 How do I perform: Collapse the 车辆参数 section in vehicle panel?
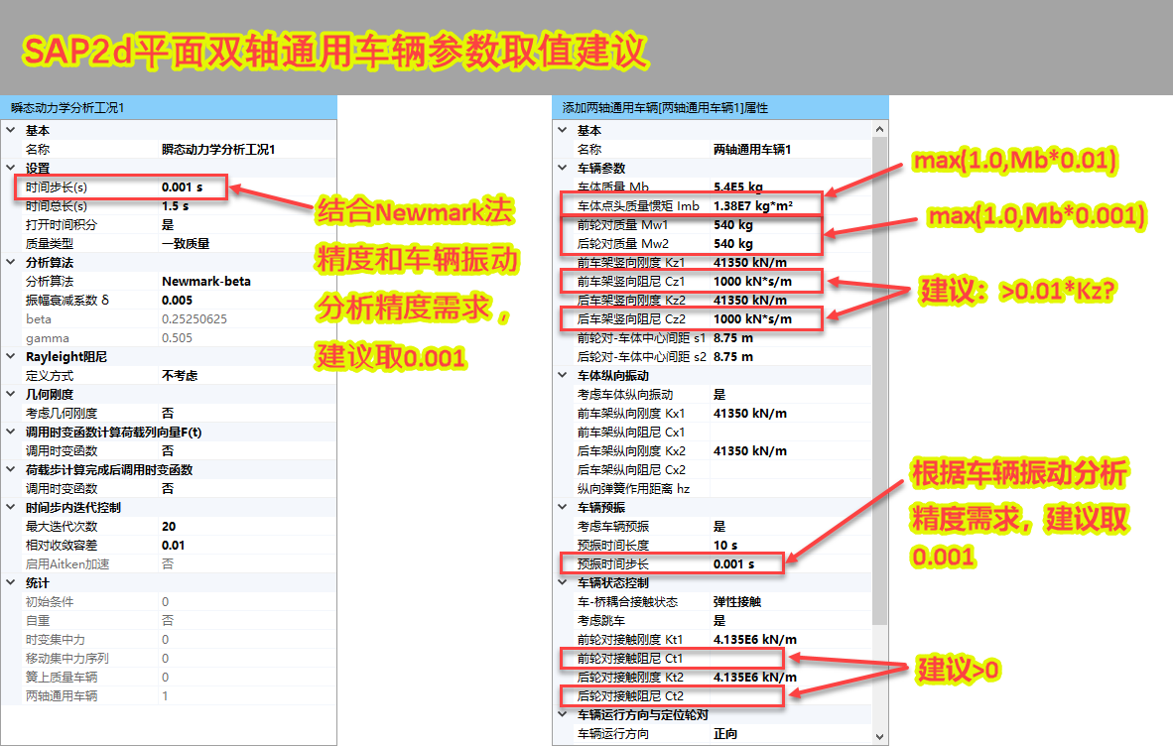(563, 168)
